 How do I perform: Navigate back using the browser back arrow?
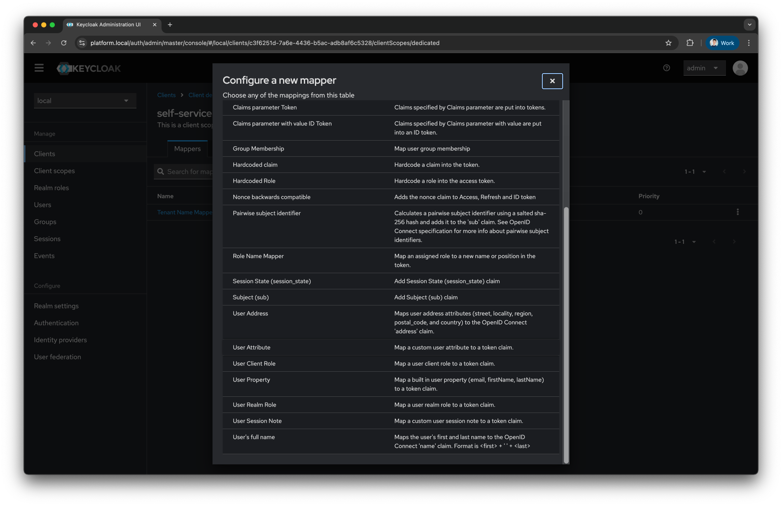pos(33,42)
